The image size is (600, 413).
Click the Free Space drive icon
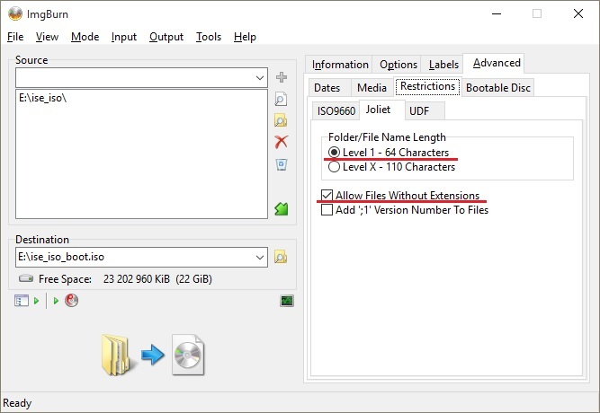(x=26, y=278)
